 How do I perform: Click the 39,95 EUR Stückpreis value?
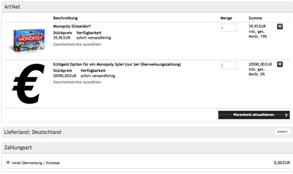pyautogui.click(x=62, y=38)
